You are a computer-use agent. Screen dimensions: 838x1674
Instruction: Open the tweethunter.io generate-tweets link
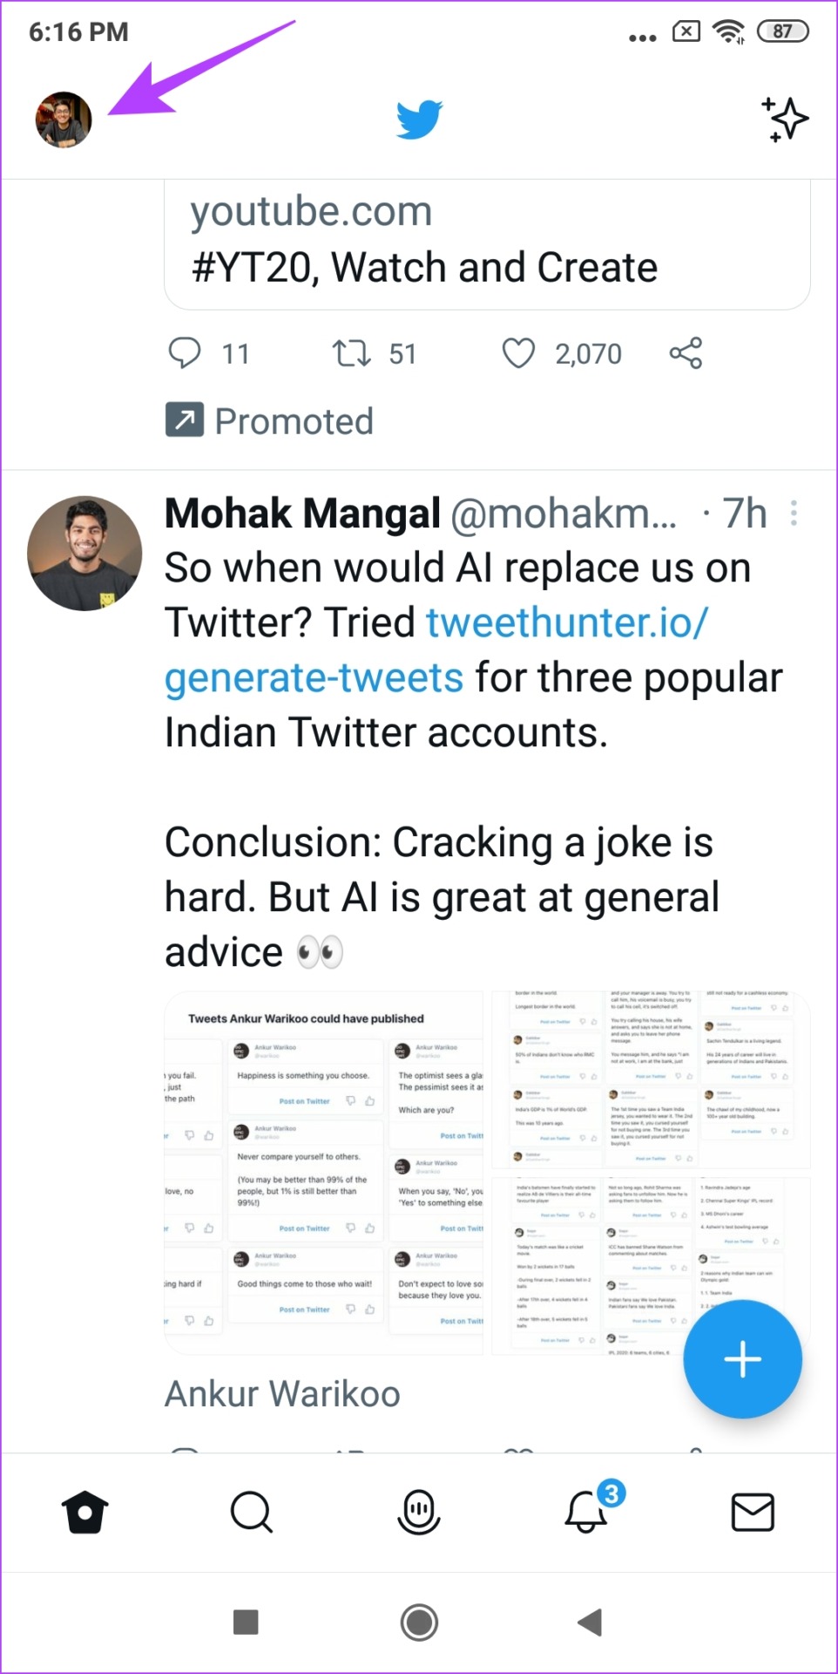[x=566, y=623]
